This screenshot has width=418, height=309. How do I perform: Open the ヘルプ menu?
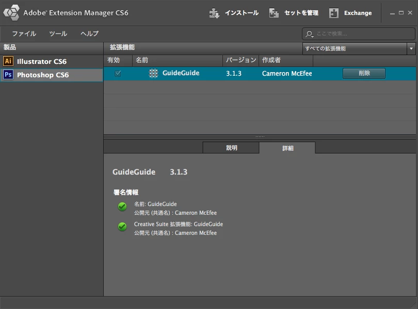point(89,33)
